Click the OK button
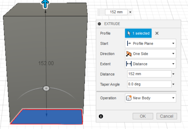The height and width of the screenshot is (129, 188). coord(143,116)
